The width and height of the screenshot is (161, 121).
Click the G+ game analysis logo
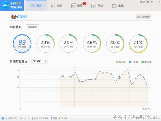click(x=12, y=5)
